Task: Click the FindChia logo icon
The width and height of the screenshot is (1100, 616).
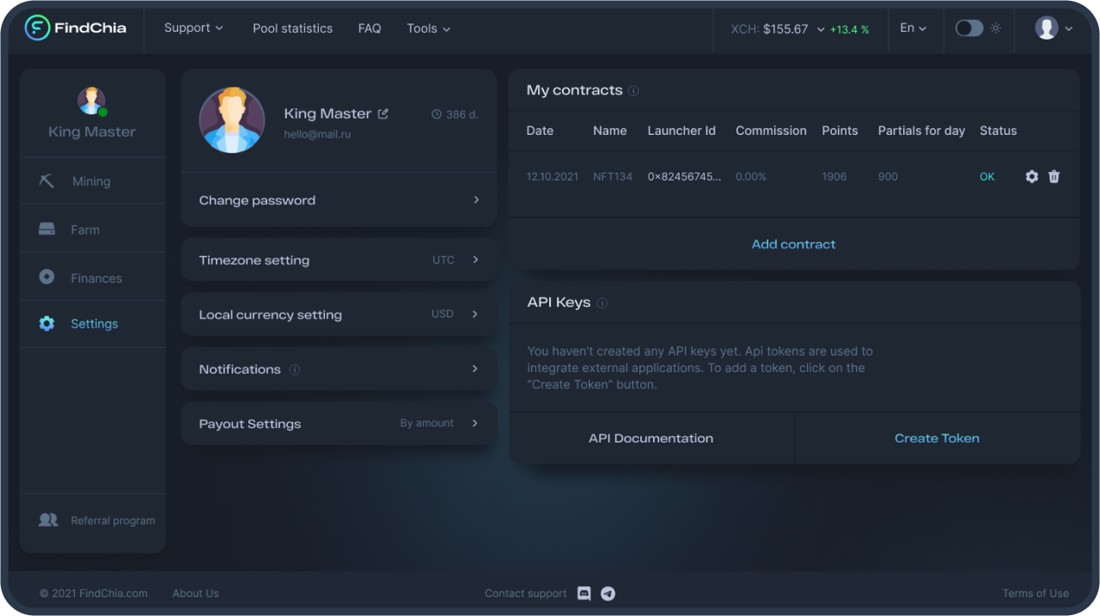Action: pyautogui.click(x=38, y=27)
